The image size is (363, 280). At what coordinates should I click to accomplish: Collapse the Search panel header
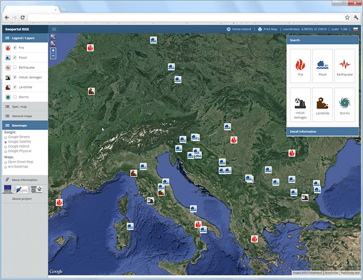322,40
